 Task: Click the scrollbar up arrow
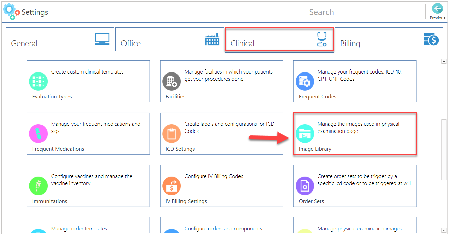tap(444, 61)
